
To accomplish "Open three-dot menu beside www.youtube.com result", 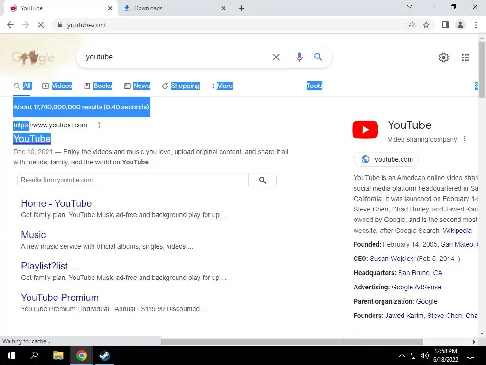I will point(99,125).
